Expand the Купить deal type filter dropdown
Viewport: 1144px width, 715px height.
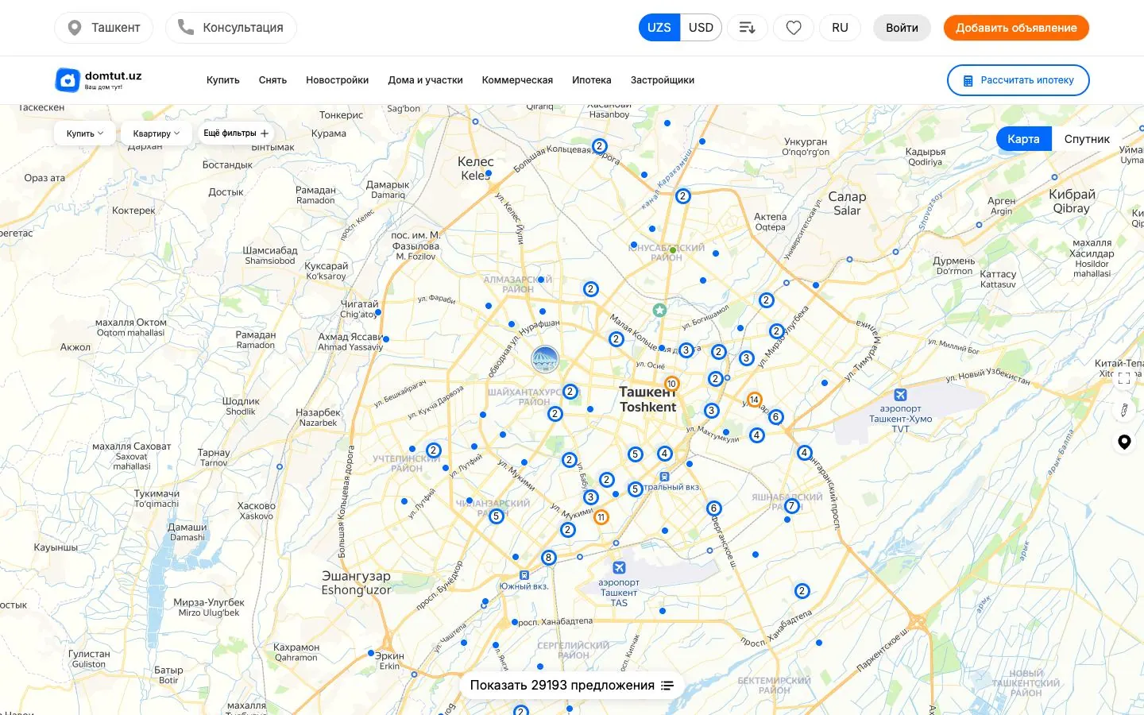(x=85, y=133)
